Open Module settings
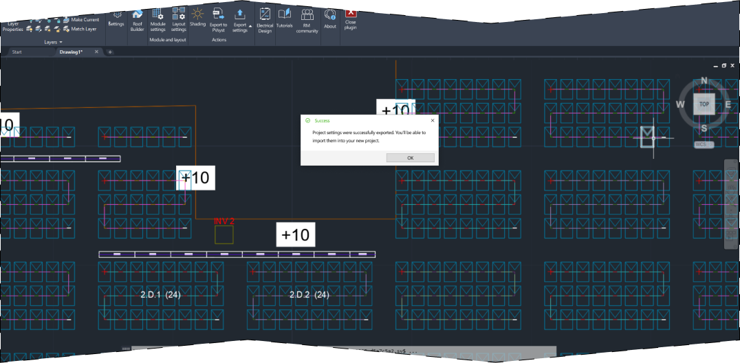 pyautogui.click(x=157, y=21)
